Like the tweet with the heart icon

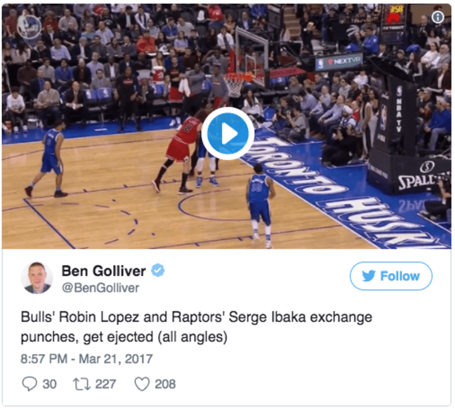click(x=142, y=384)
